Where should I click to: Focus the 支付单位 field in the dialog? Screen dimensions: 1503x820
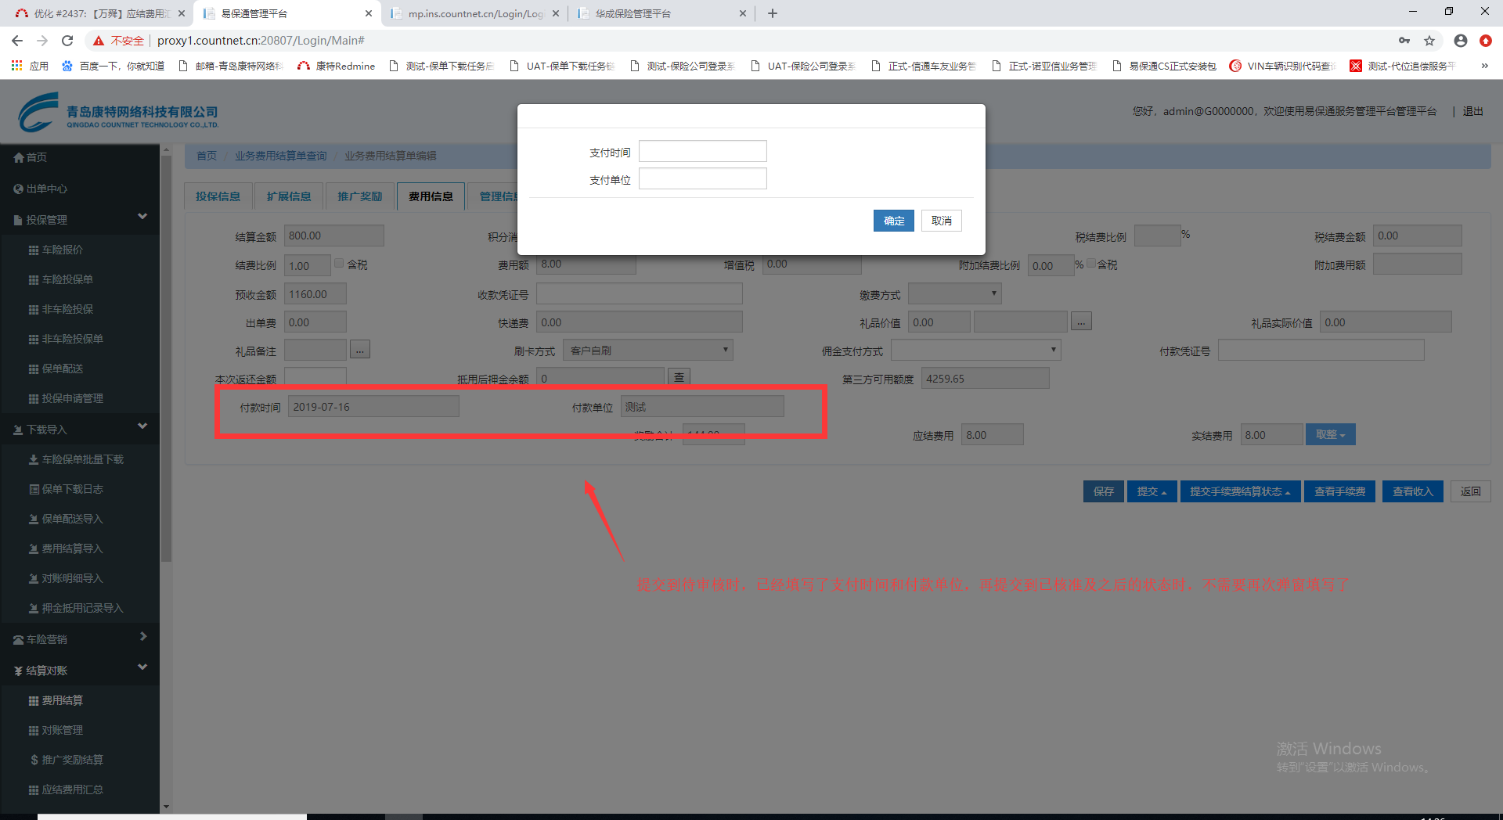point(703,178)
